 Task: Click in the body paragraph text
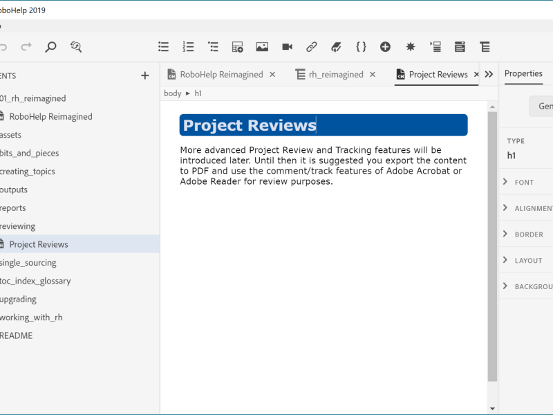[323, 165]
